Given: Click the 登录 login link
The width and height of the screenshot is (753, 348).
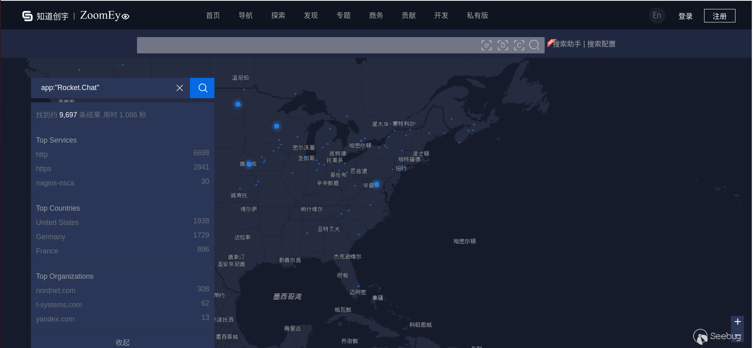Looking at the screenshot, I should (x=685, y=16).
